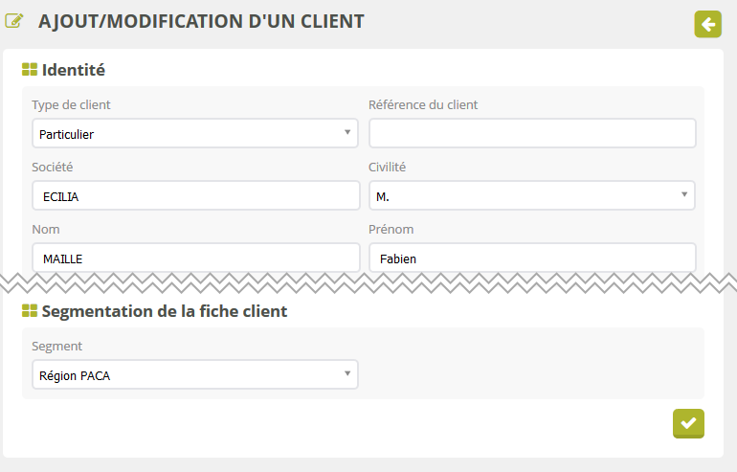Click the Ajout/Modification d'un client page title
Screen dimensions: 737x472
[201, 21]
